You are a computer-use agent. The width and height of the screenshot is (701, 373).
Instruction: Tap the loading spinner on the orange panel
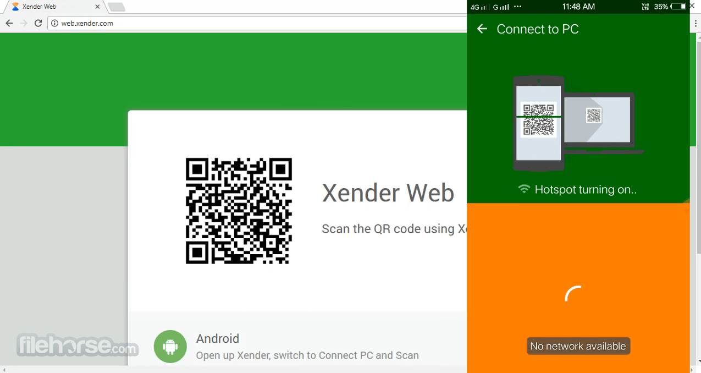click(x=573, y=294)
